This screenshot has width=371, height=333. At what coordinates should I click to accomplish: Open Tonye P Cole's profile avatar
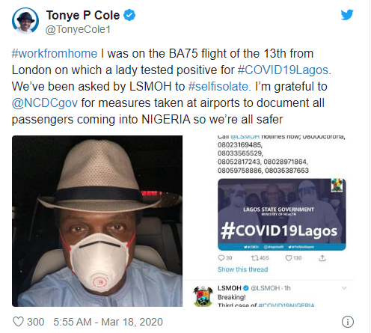[x=25, y=21]
